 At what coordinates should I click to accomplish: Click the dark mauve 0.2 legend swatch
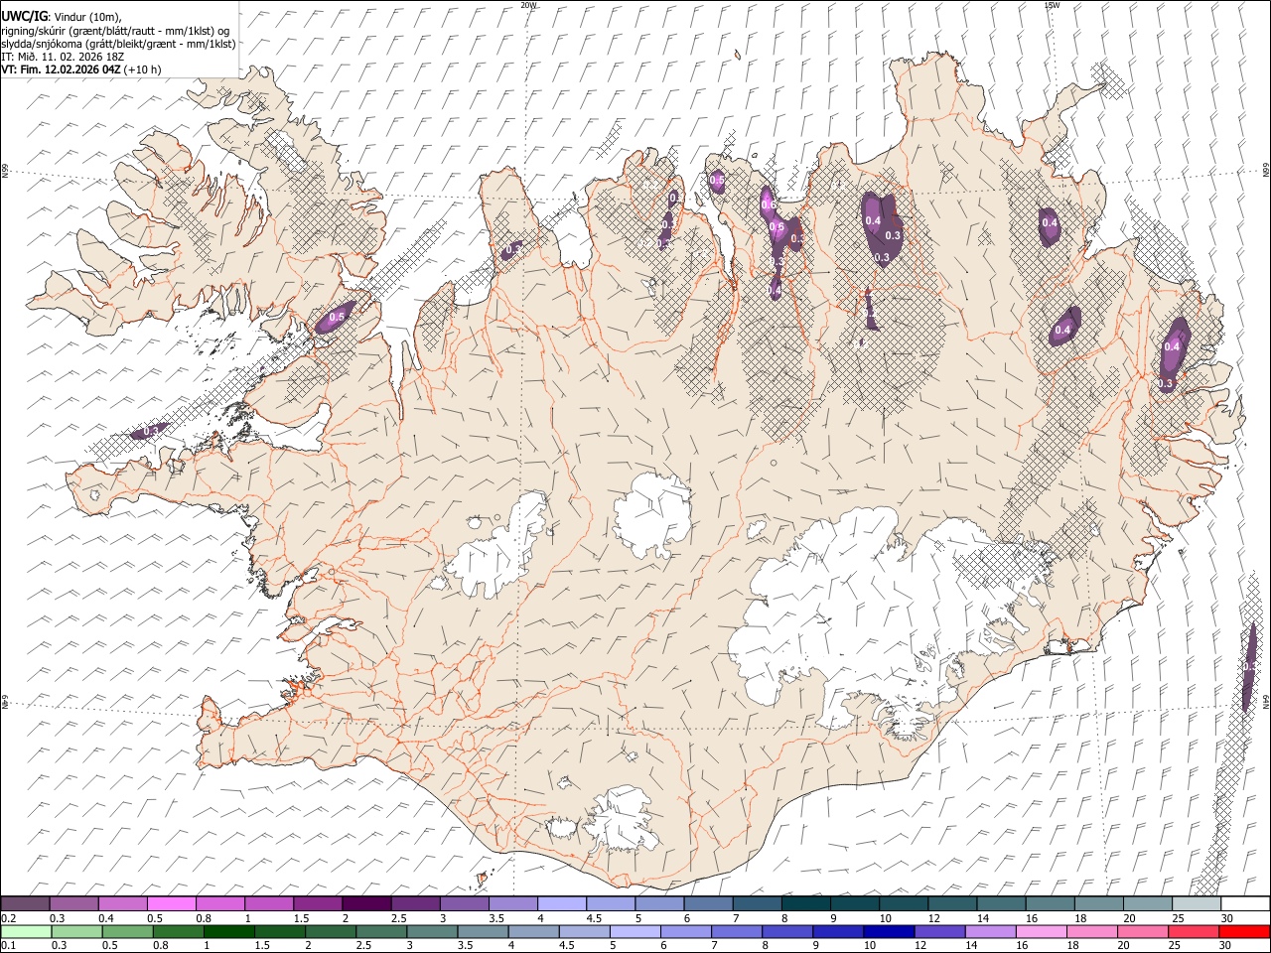tap(26, 904)
